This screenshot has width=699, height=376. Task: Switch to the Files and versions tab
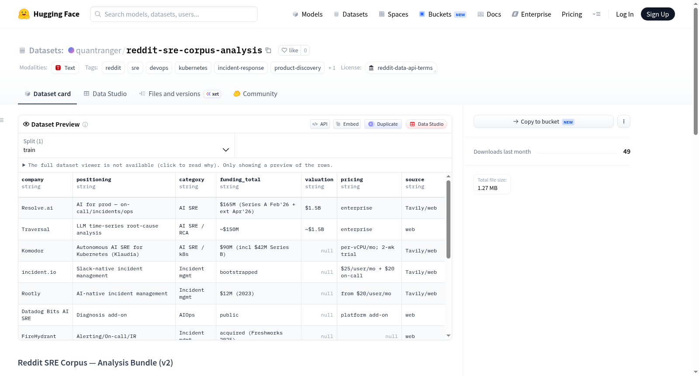point(180,93)
